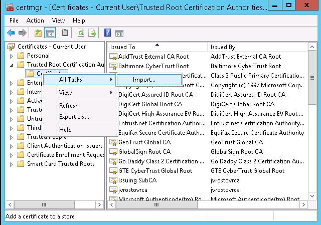Click scroll up arrow of certificate list
This screenshot has width=321, height=225.
click(312, 47)
